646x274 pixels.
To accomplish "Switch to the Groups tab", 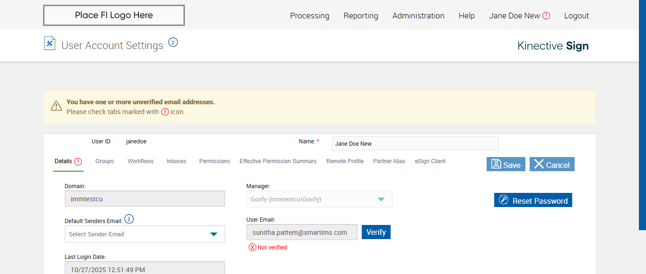I will click(105, 161).
